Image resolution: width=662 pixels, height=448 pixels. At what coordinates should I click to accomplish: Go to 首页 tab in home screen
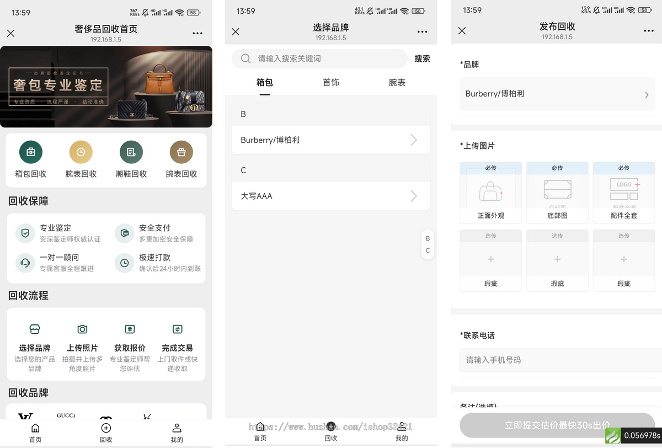point(35,433)
